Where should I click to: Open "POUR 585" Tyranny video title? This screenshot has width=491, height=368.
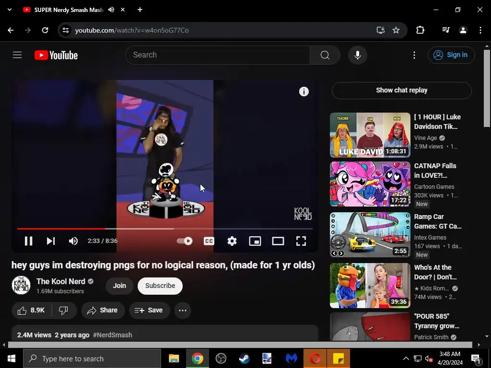click(436, 321)
